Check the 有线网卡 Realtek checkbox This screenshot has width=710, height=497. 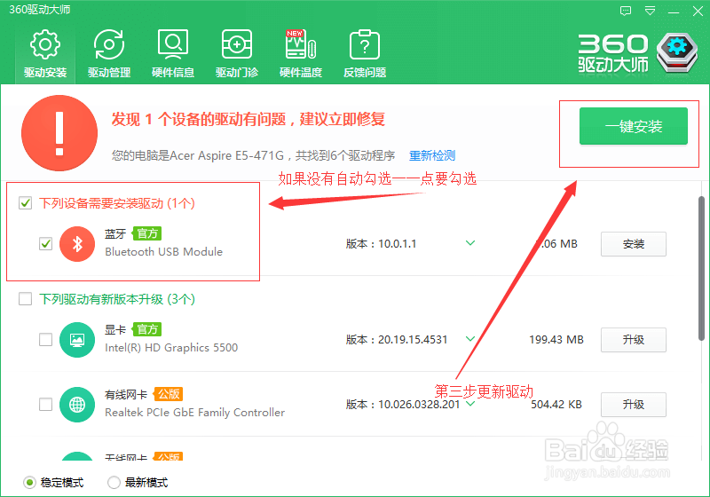pos(46,404)
